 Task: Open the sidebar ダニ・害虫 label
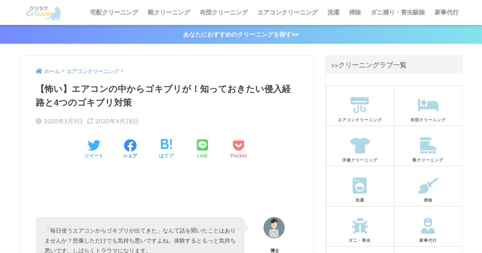tap(359, 240)
